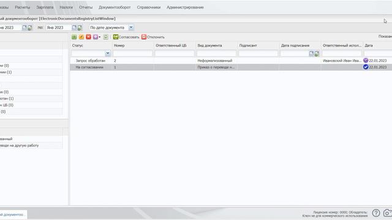Open calendar in Дата подписания filter
The image size is (392, 220).
311,53
